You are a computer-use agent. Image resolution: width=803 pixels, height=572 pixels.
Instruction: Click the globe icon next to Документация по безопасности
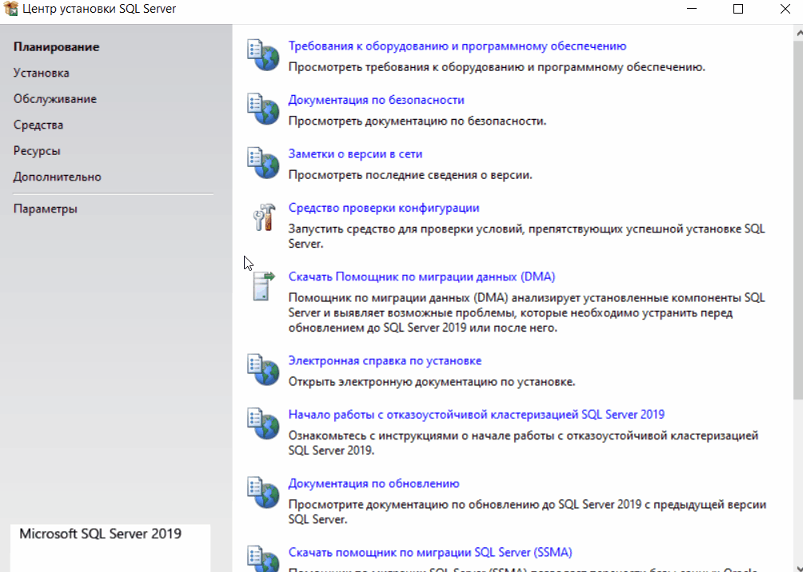pos(262,109)
